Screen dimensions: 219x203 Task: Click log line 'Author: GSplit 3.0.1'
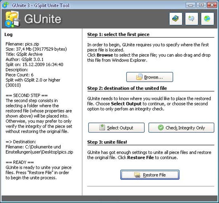click(24, 60)
